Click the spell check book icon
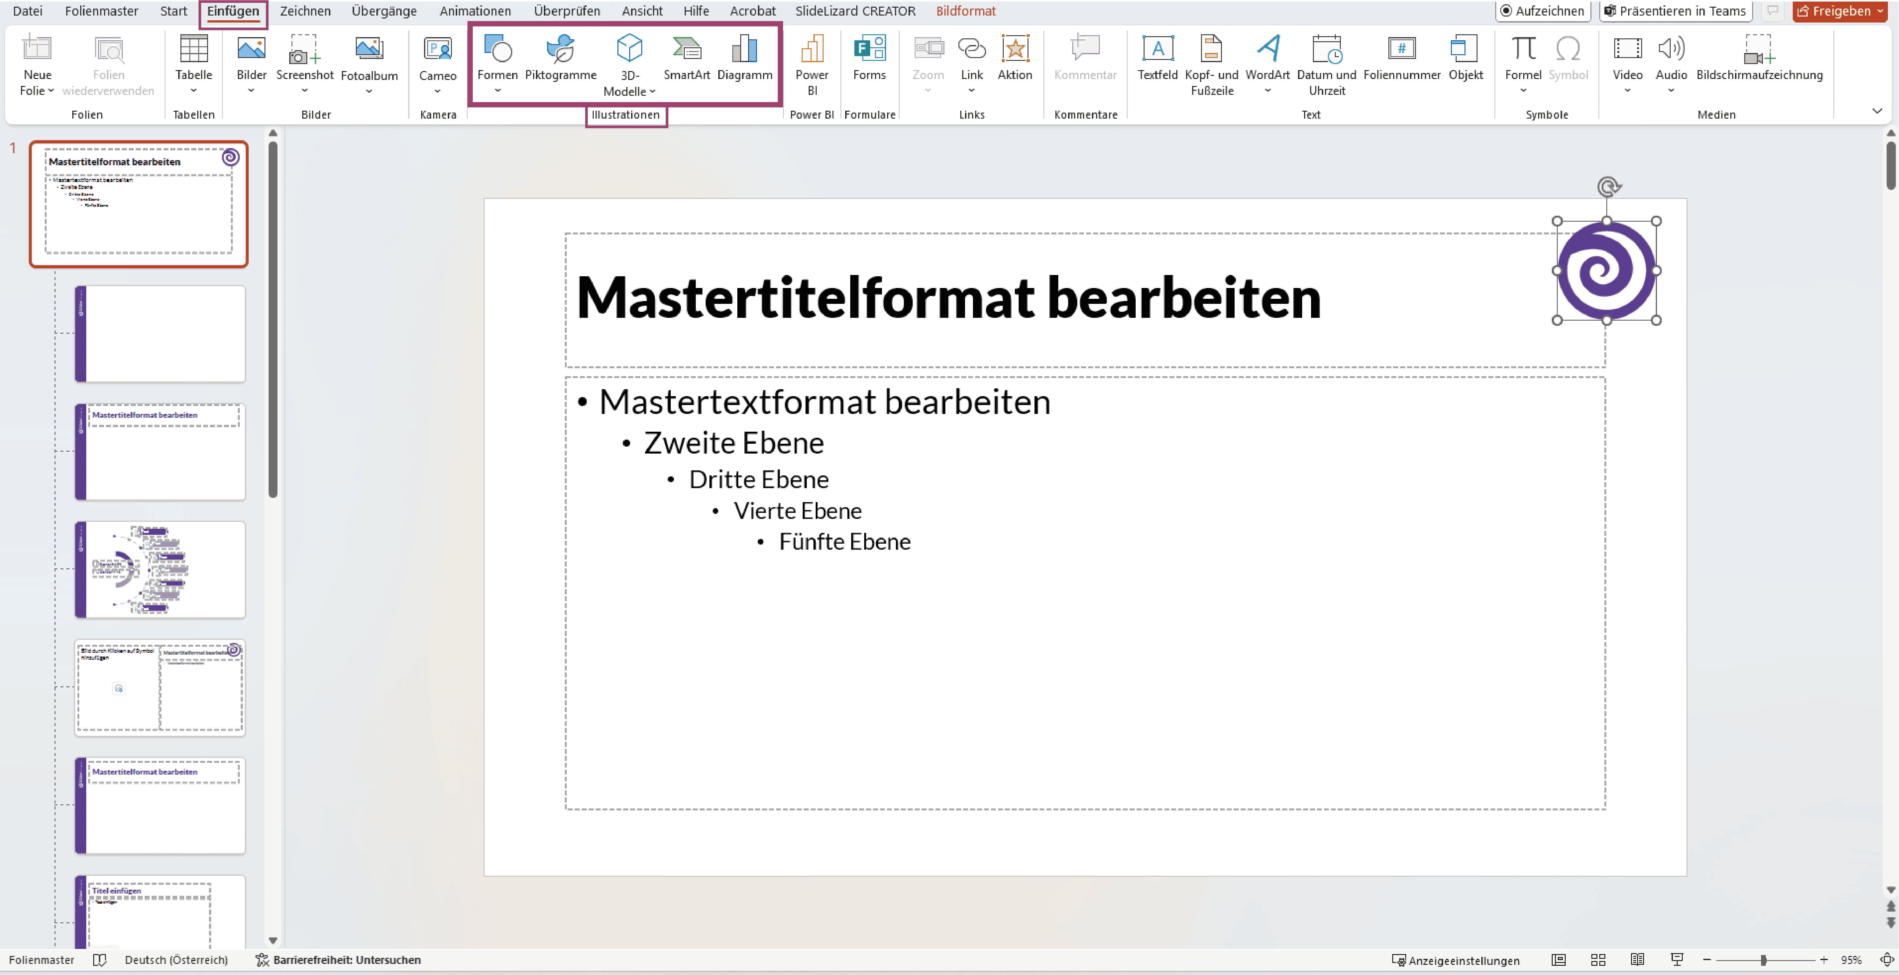Image resolution: width=1899 pixels, height=975 pixels. point(100,959)
